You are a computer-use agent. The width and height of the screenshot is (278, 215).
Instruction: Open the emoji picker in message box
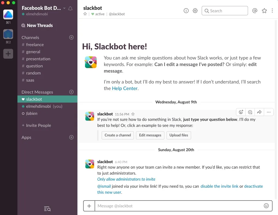(266, 206)
